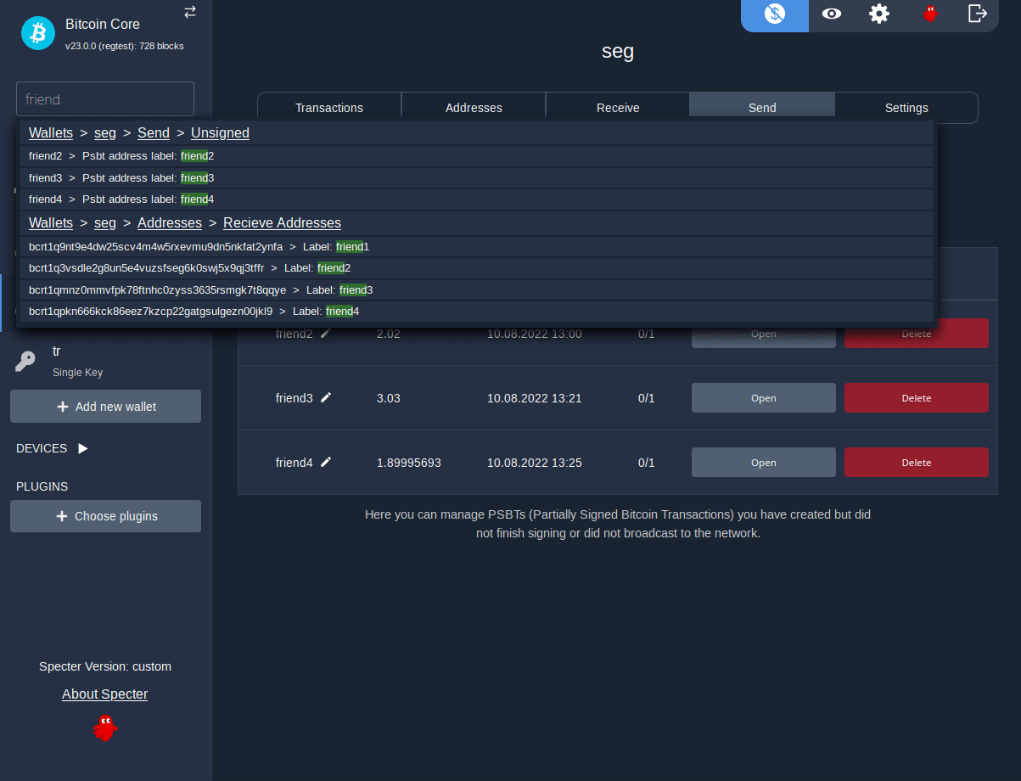
Task: Edit friend2 label with pencil icon
Action: (326, 334)
